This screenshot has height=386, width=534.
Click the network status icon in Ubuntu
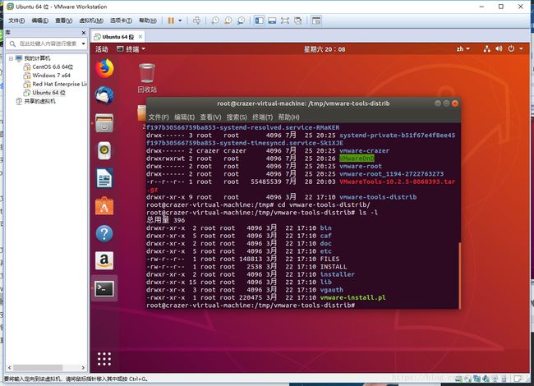[x=487, y=49]
